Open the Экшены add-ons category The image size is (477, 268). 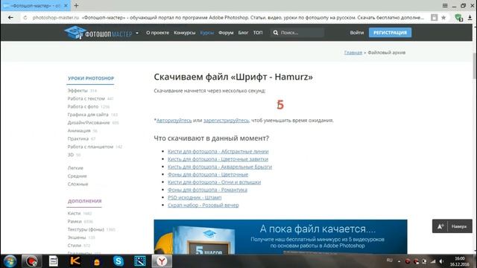pos(77,237)
